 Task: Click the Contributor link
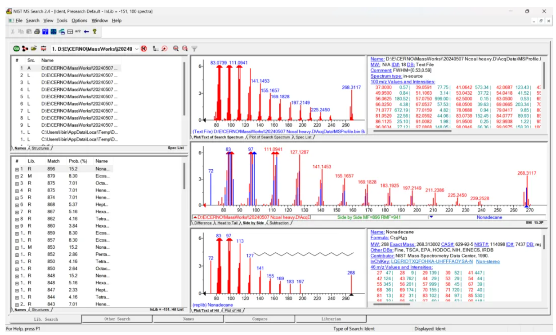click(383, 256)
